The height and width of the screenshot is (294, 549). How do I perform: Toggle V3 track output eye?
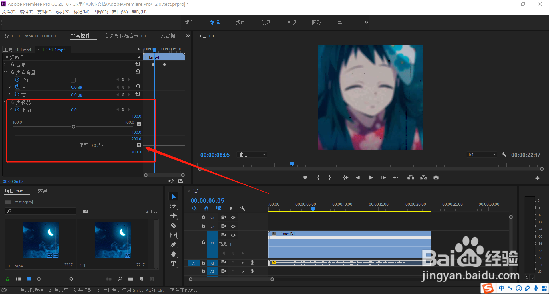233,217
